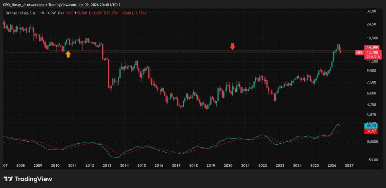Select the Orange Polska S.A. symbol title
386x188 pixels.
pos(21,13)
